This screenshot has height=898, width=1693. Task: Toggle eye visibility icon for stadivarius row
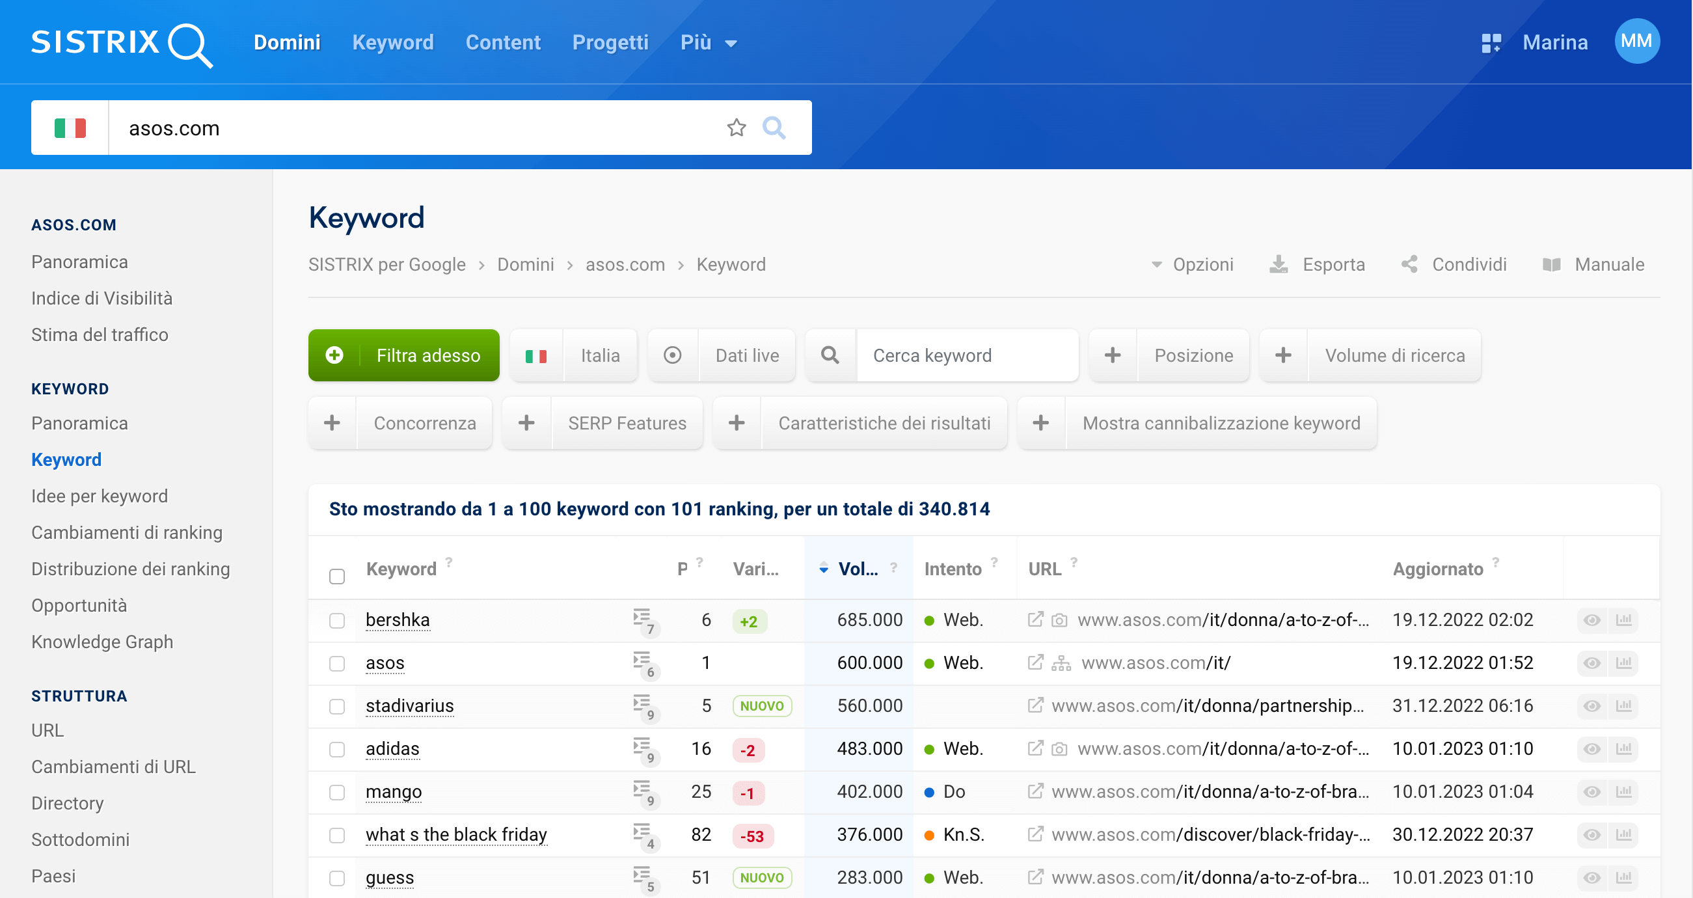coord(1591,706)
